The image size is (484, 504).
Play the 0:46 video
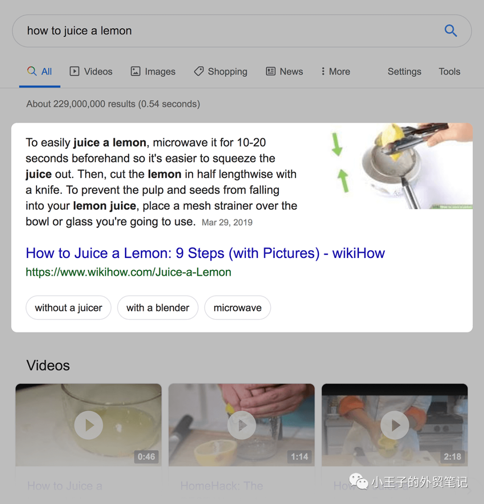pos(88,425)
